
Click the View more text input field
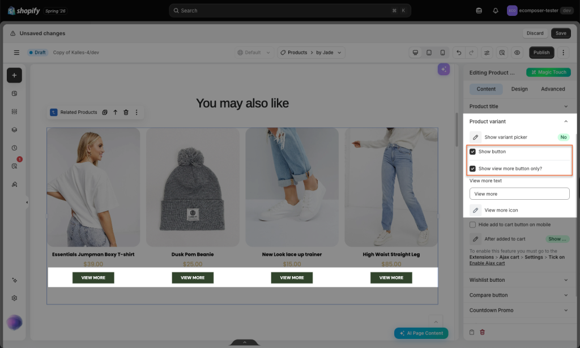point(519,194)
